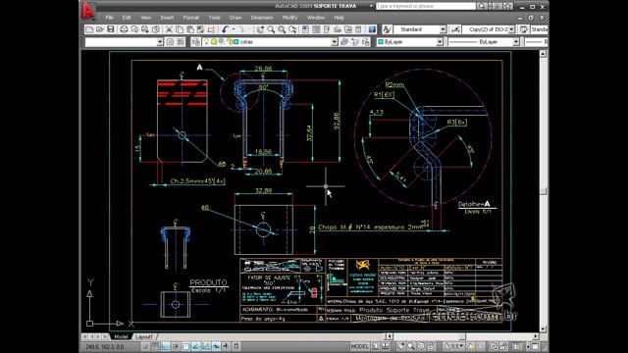Open the File menu
This screenshot has height=353, width=628.
109,18
